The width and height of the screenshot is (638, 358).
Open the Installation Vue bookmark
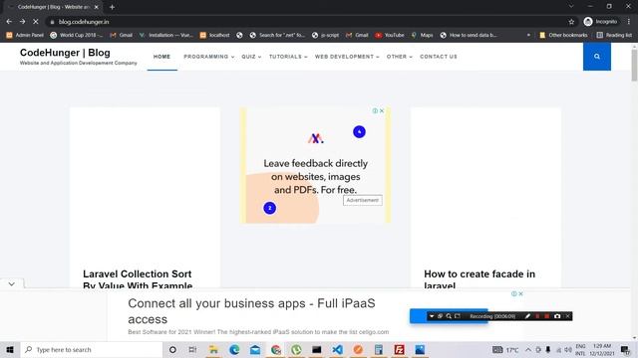tap(166, 36)
